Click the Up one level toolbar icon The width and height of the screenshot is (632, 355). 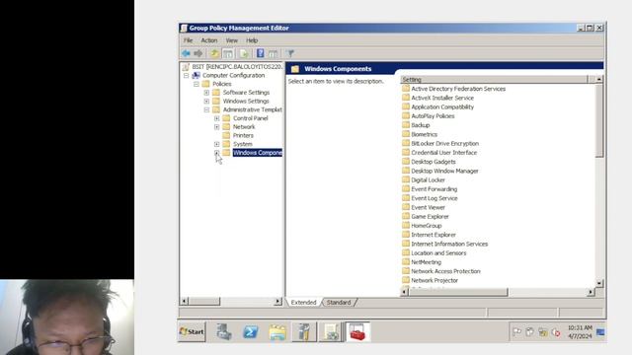click(x=214, y=53)
